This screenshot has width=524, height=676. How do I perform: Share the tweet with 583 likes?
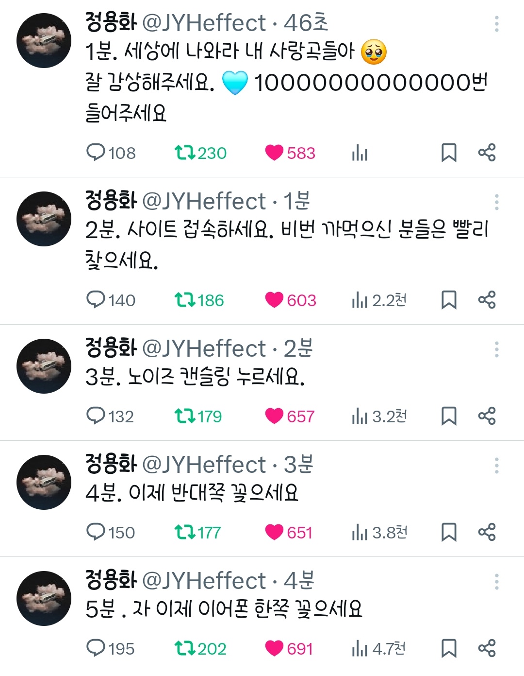487,153
